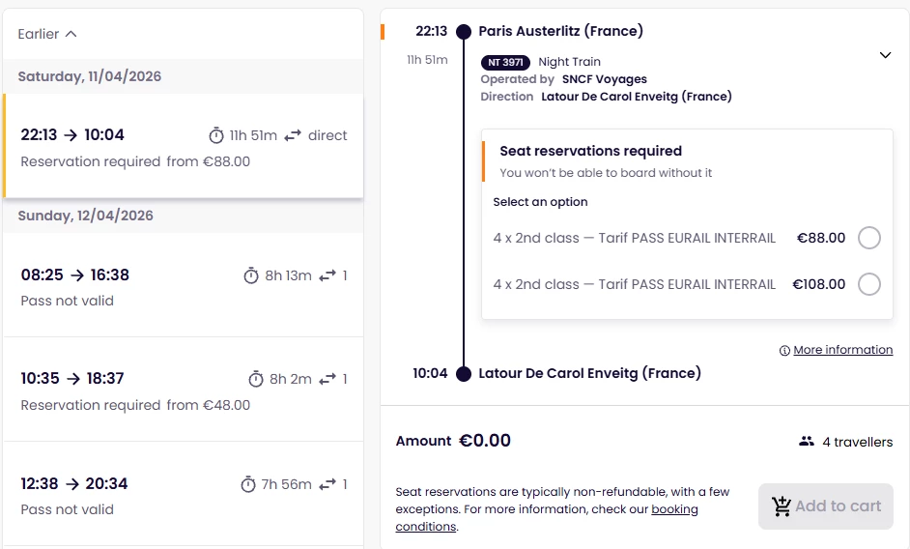This screenshot has width=910, height=549.
Task: Open the More information link
Action: [x=842, y=350]
